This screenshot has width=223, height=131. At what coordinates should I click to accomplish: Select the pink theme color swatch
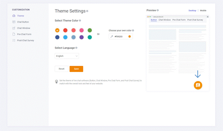tap(81, 30)
